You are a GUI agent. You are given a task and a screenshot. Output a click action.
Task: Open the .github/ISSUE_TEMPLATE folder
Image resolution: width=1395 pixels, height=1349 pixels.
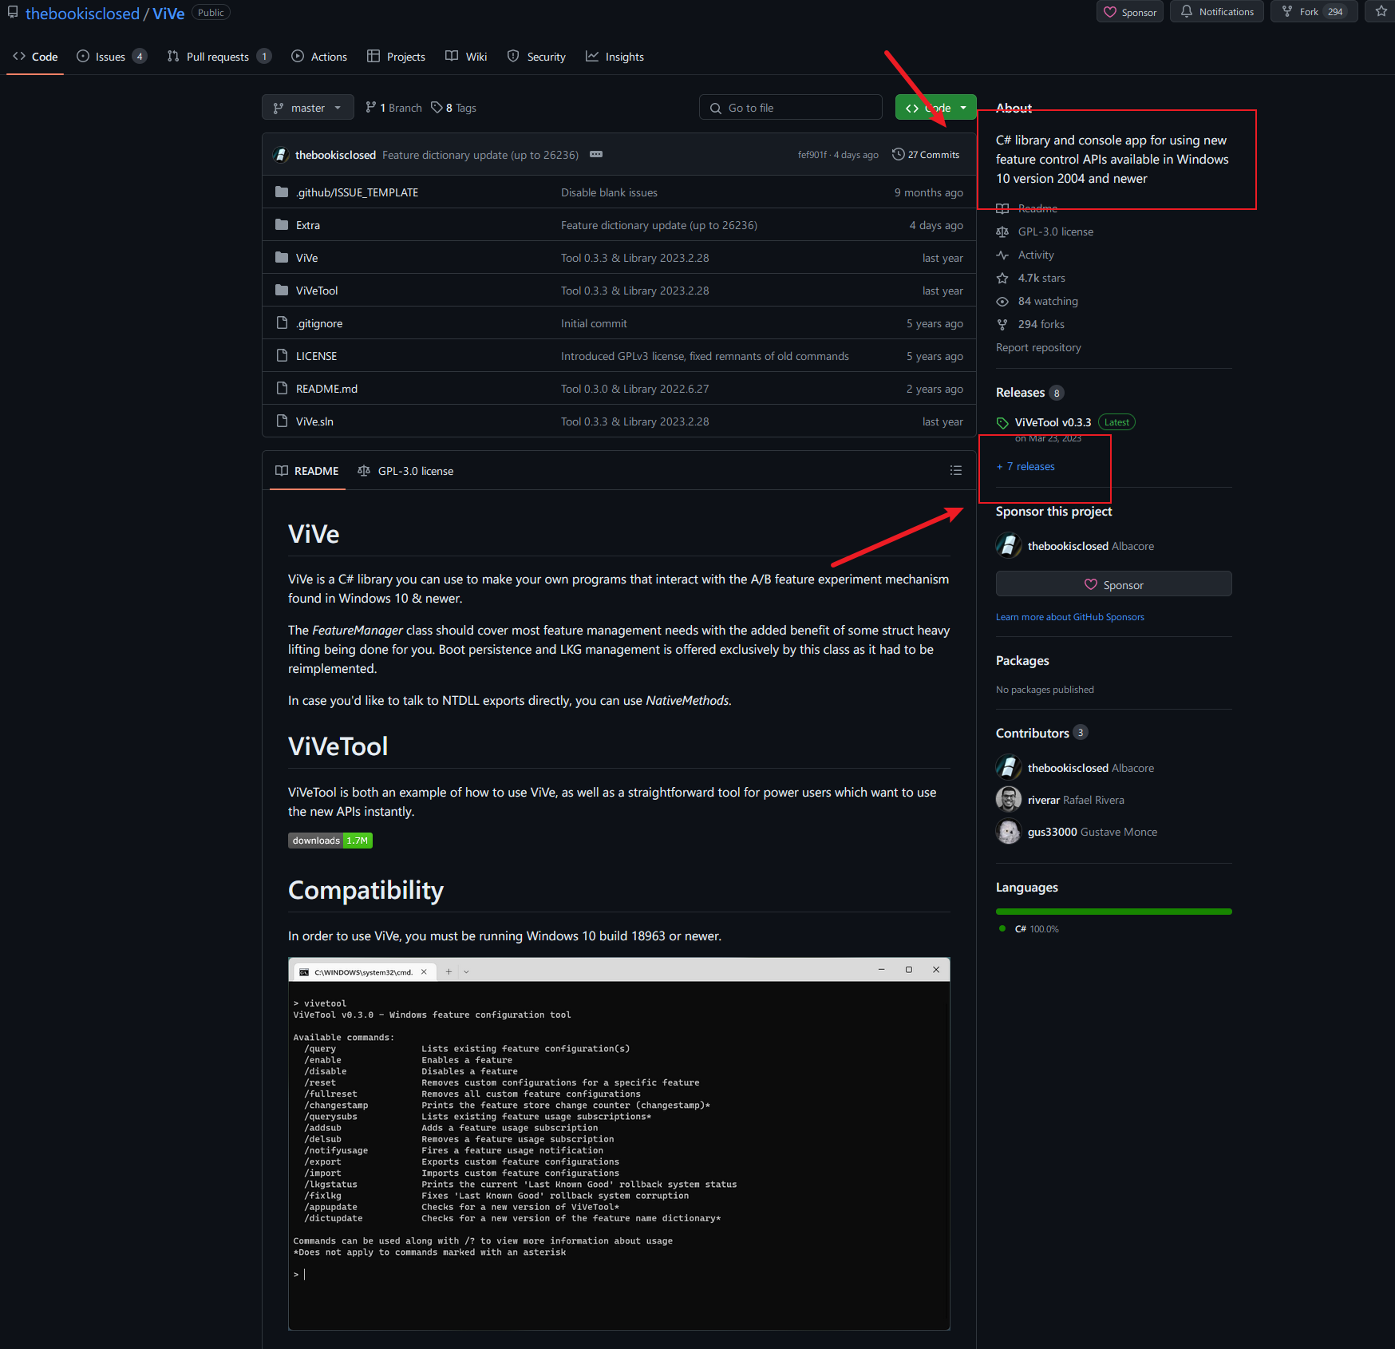click(x=357, y=192)
